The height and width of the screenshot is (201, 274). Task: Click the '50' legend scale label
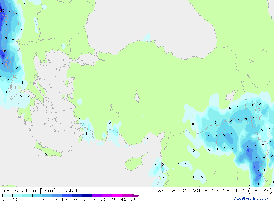pyautogui.click(x=134, y=199)
